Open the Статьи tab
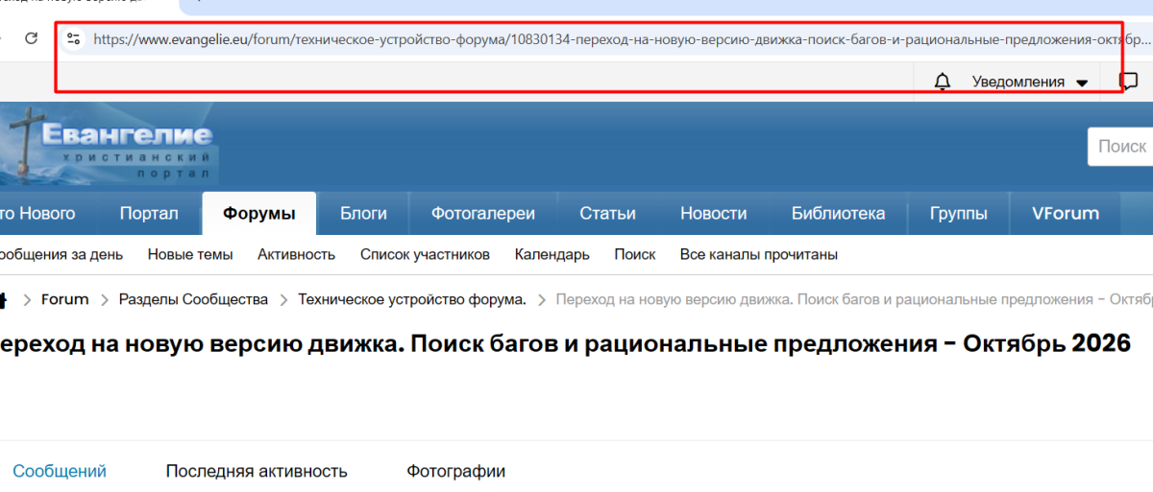The height and width of the screenshot is (492, 1153). click(607, 214)
